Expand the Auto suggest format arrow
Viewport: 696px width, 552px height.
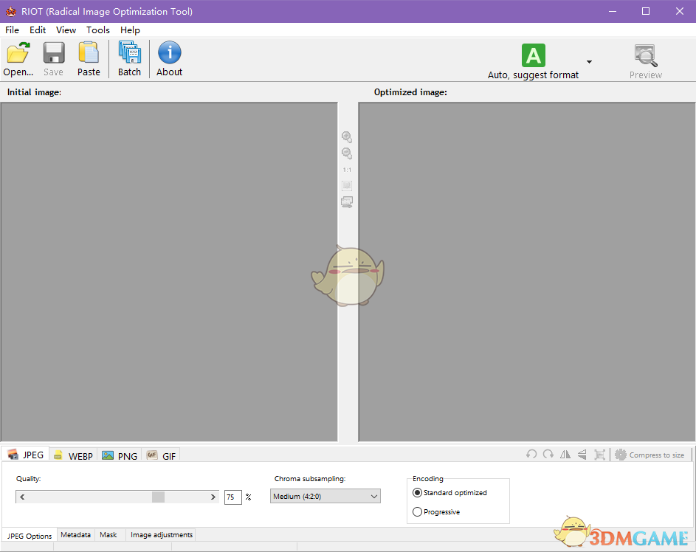589,62
